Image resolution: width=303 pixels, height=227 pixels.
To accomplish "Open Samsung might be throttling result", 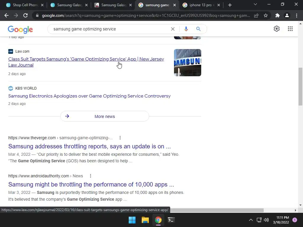I will tap(91, 184).
